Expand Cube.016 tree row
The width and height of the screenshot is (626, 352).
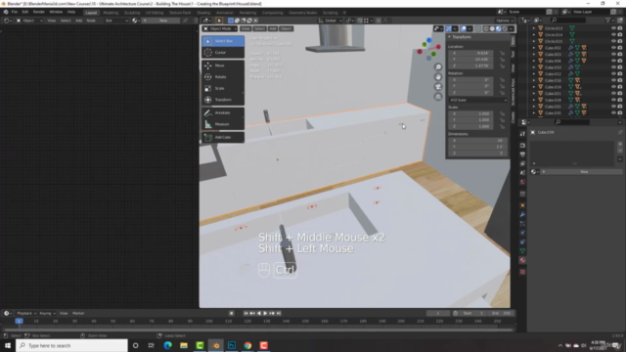click(534, 80)
